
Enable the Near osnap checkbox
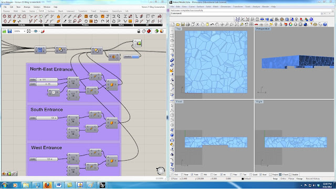pyautogui.click(x=182, y=175)
